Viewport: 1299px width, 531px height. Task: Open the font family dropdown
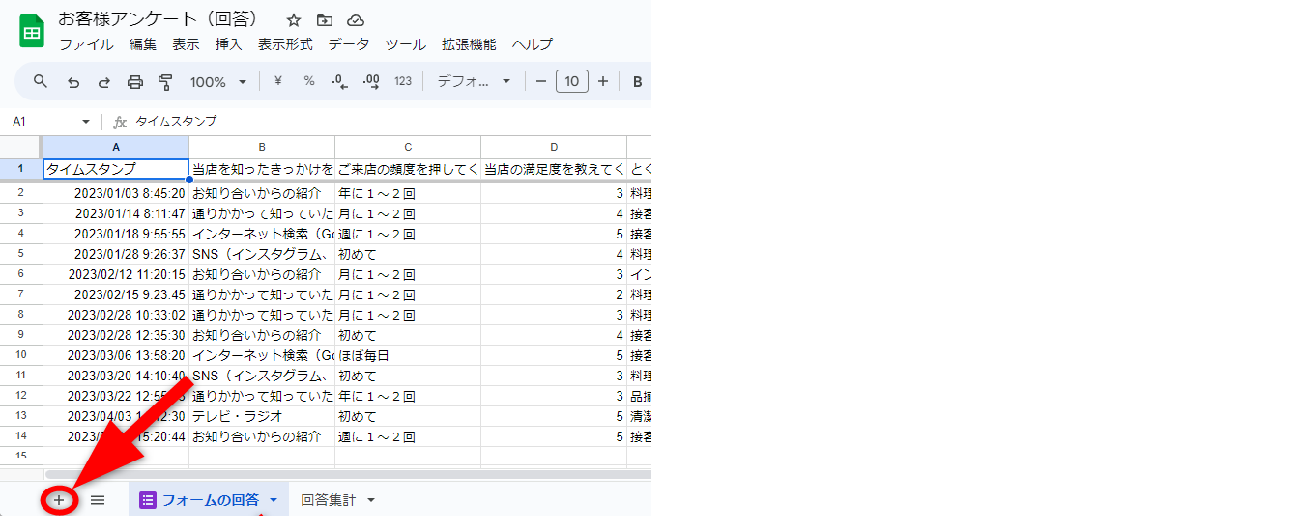tap(474, 82)
